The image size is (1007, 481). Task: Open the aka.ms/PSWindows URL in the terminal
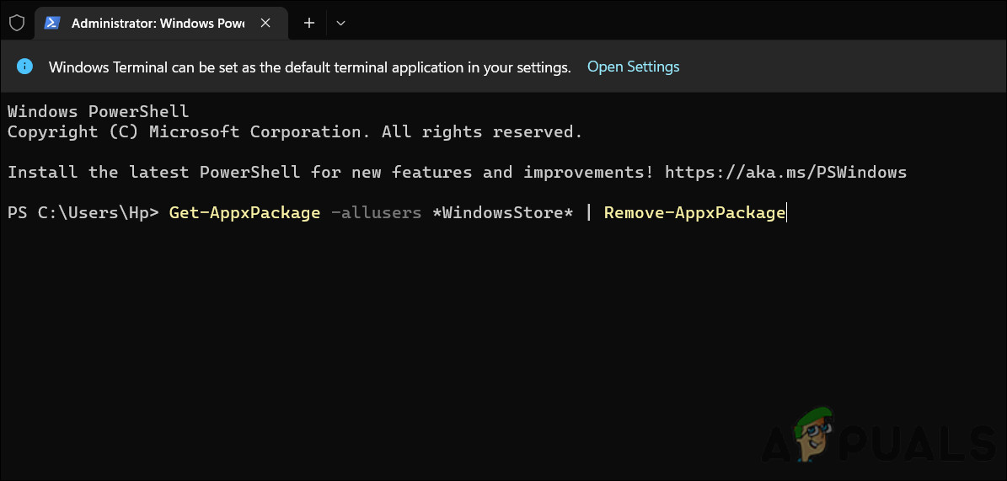pyautogui.click(x=785, y=173)
